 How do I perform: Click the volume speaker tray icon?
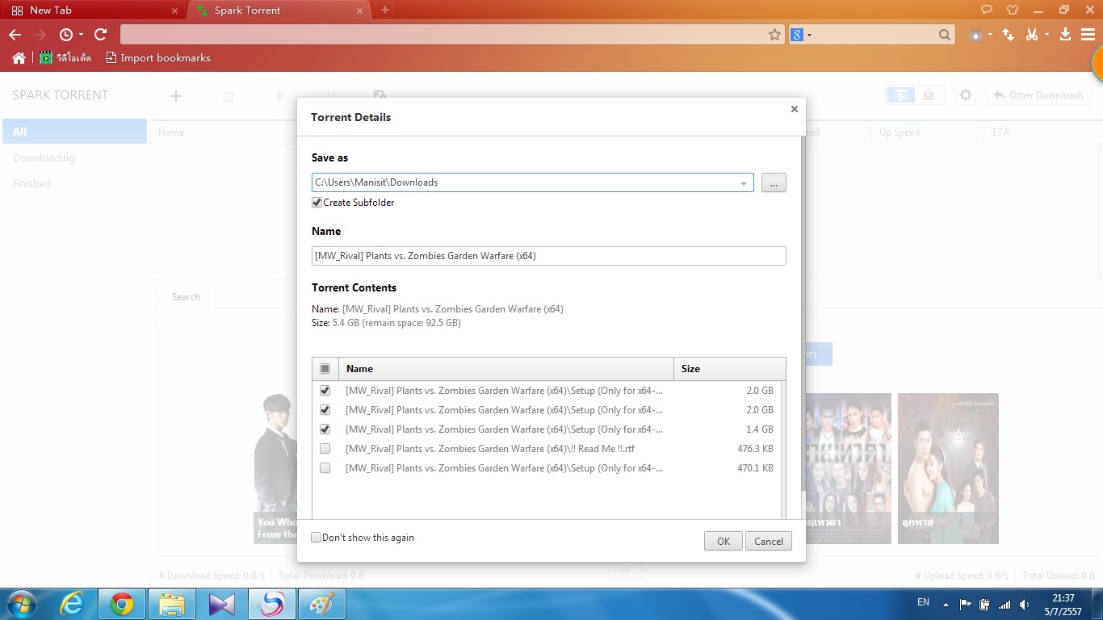(x=1024, y=604)
